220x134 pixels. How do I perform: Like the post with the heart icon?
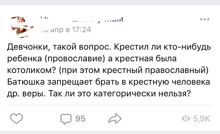click(x=17, y=118)
